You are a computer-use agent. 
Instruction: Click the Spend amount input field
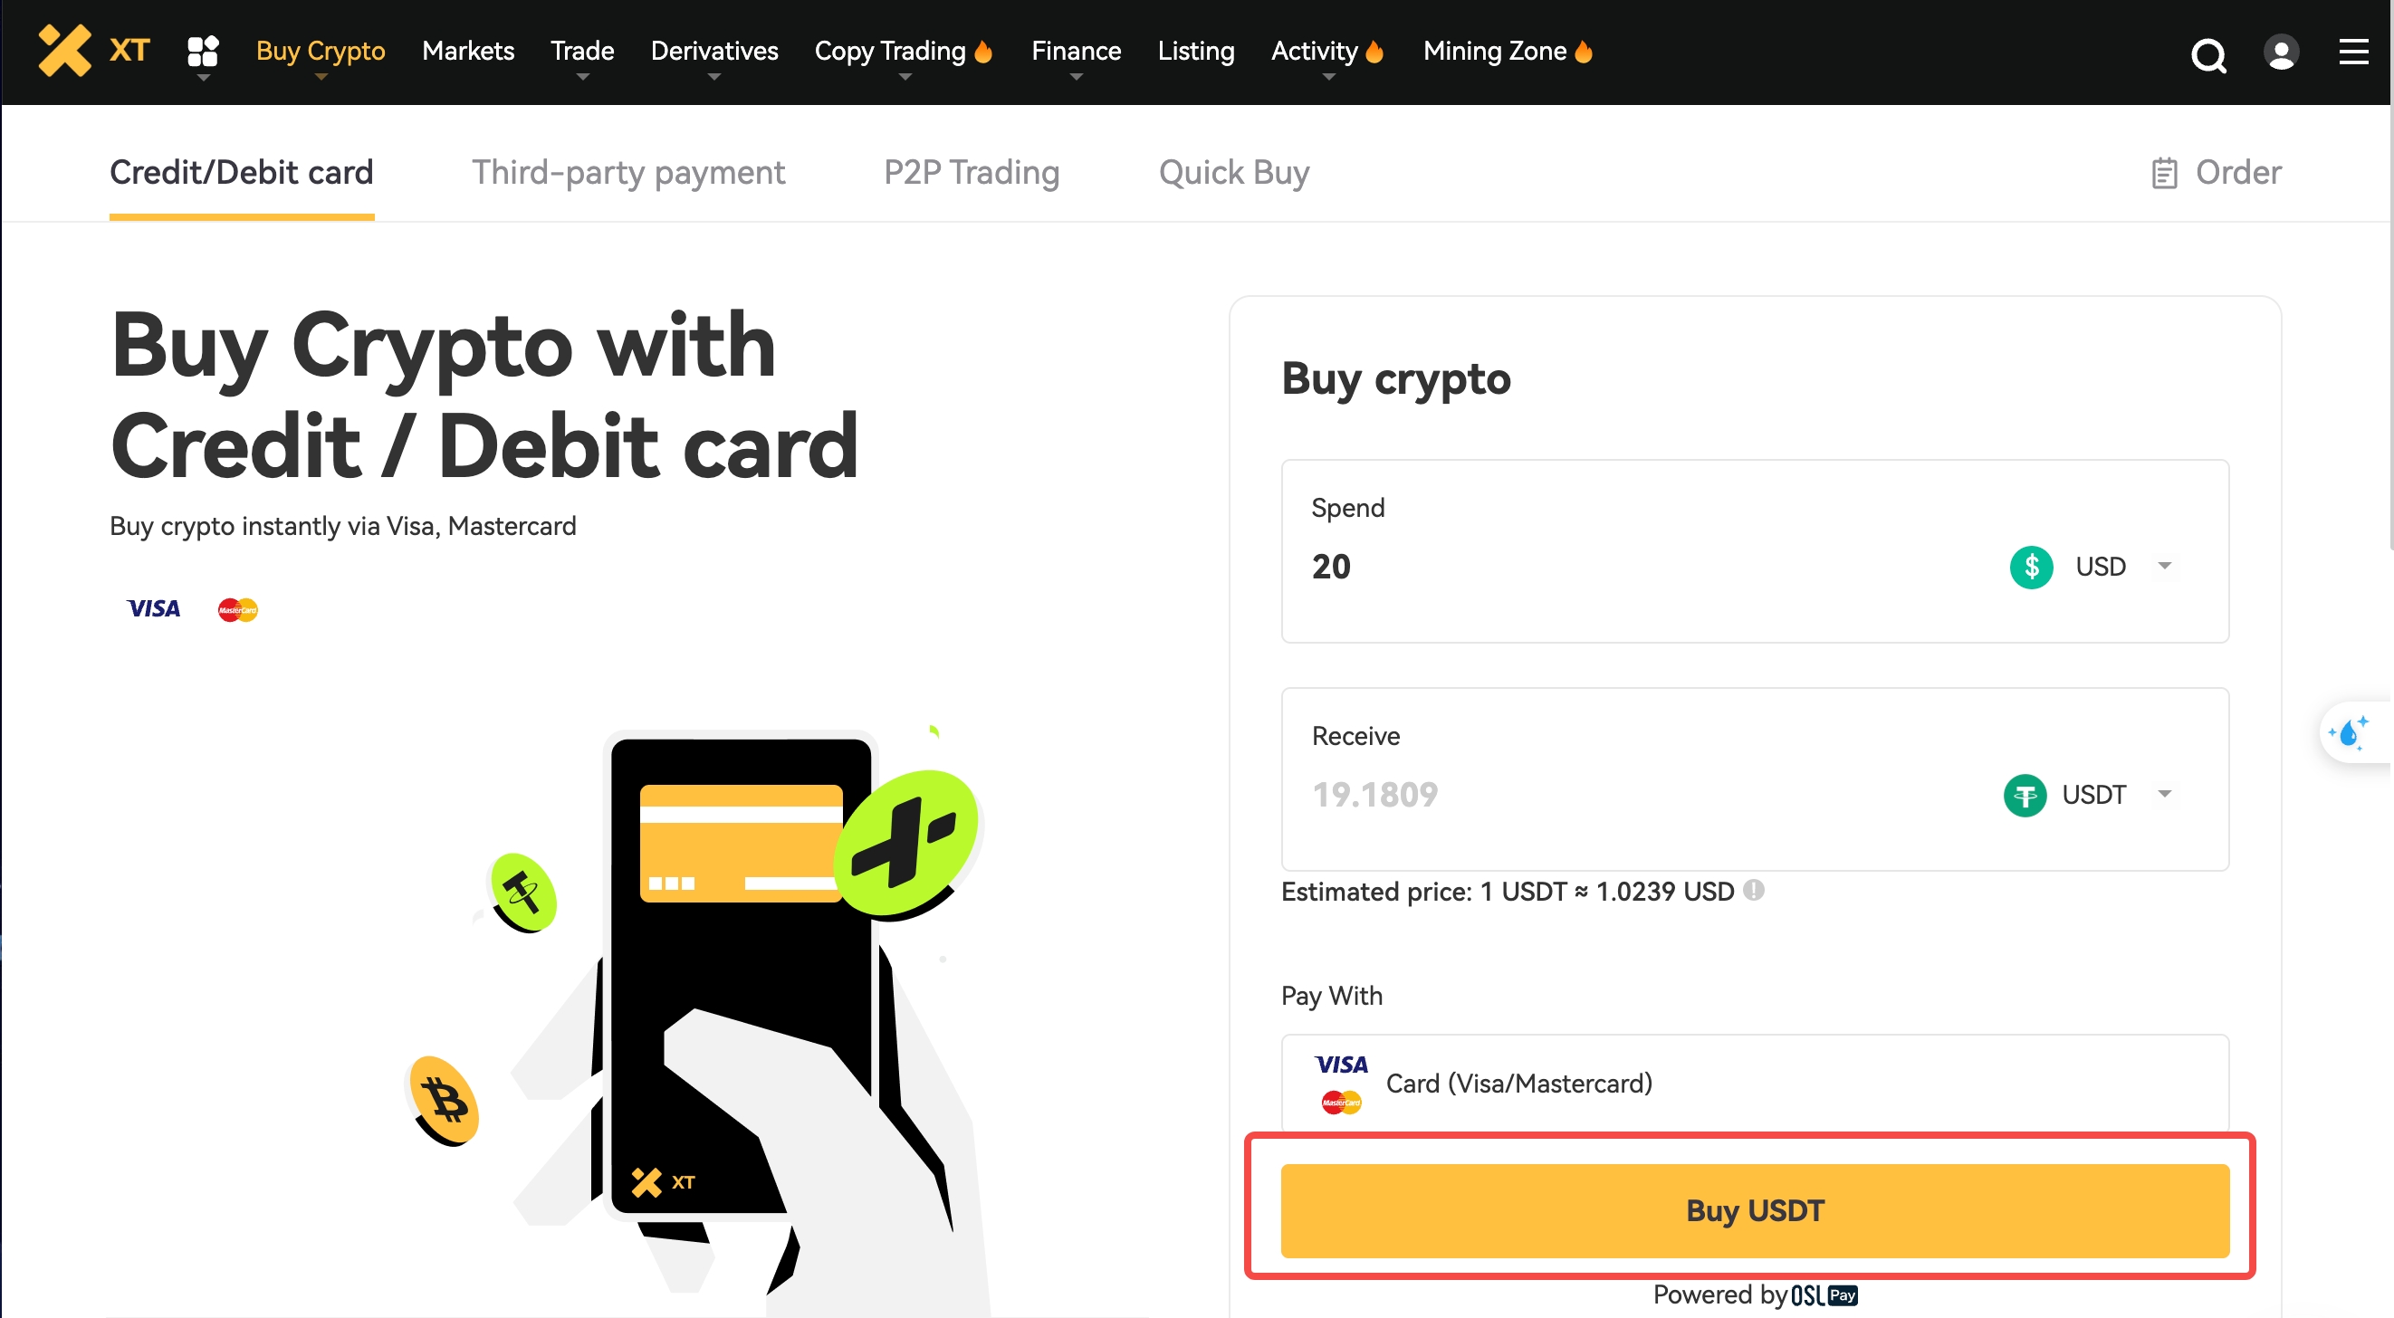click(x=1580, y=567)
